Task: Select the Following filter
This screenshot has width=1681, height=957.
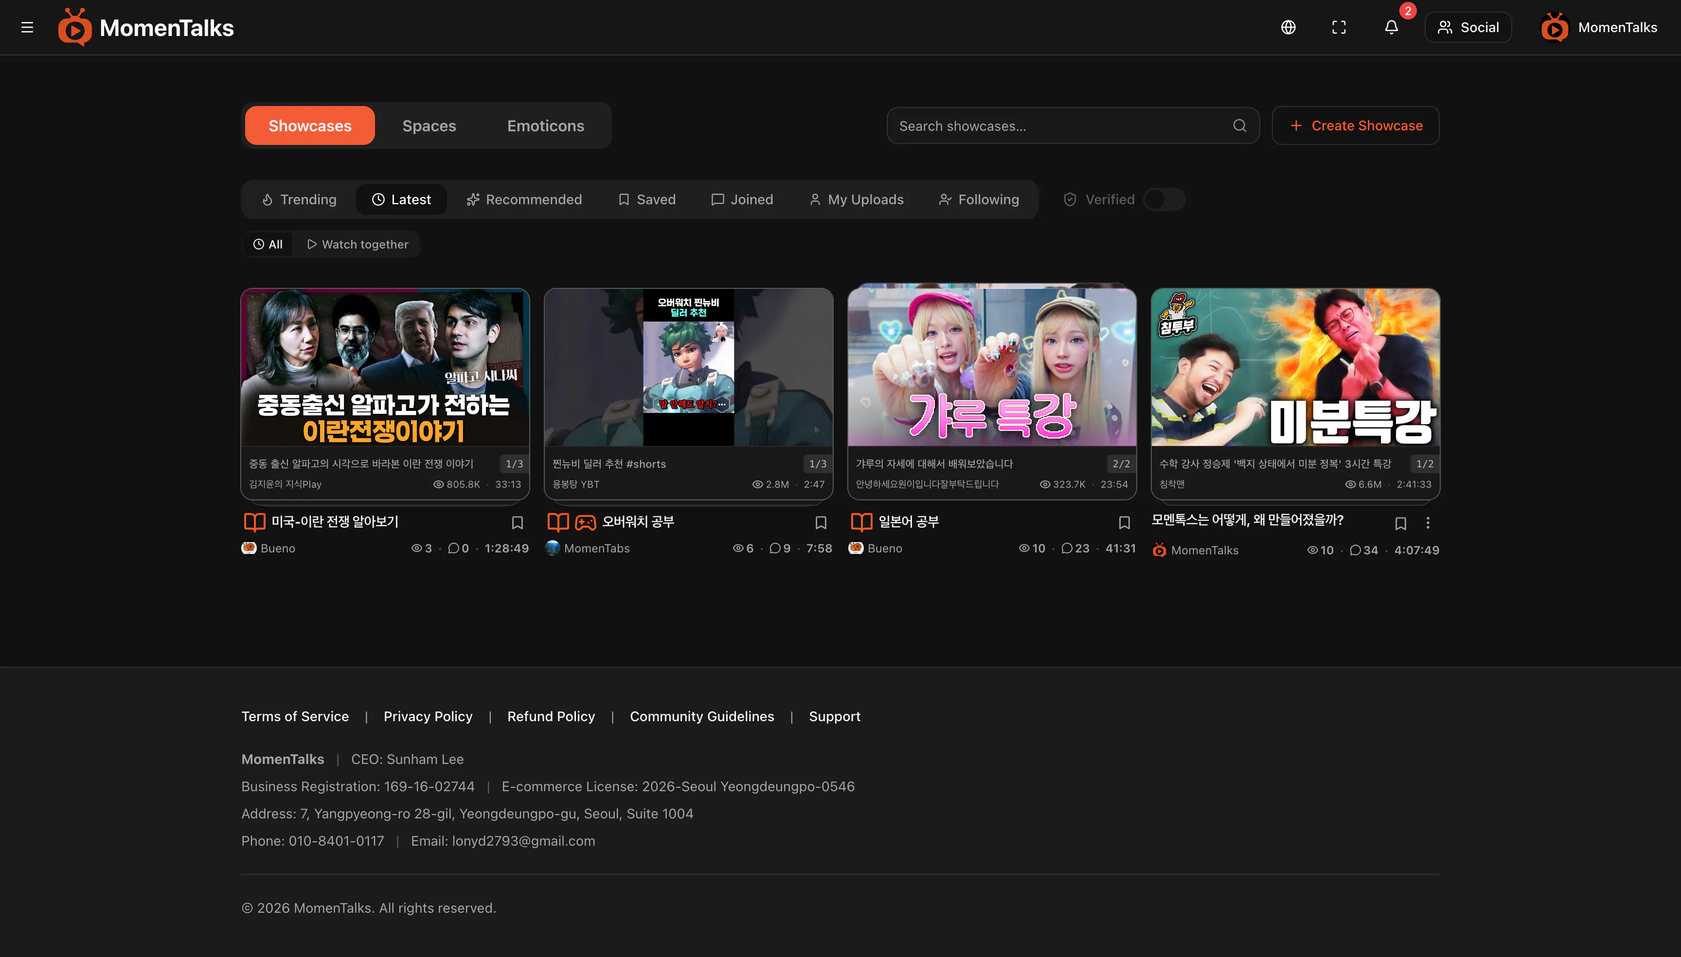Action: tap(979, 199)
